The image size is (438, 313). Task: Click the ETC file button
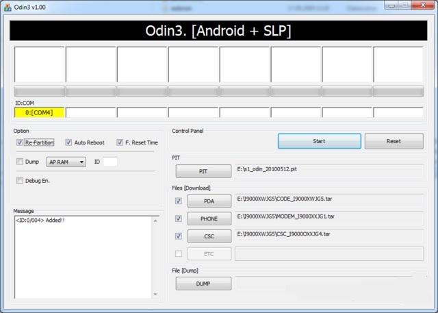click(x=209, y=253)
